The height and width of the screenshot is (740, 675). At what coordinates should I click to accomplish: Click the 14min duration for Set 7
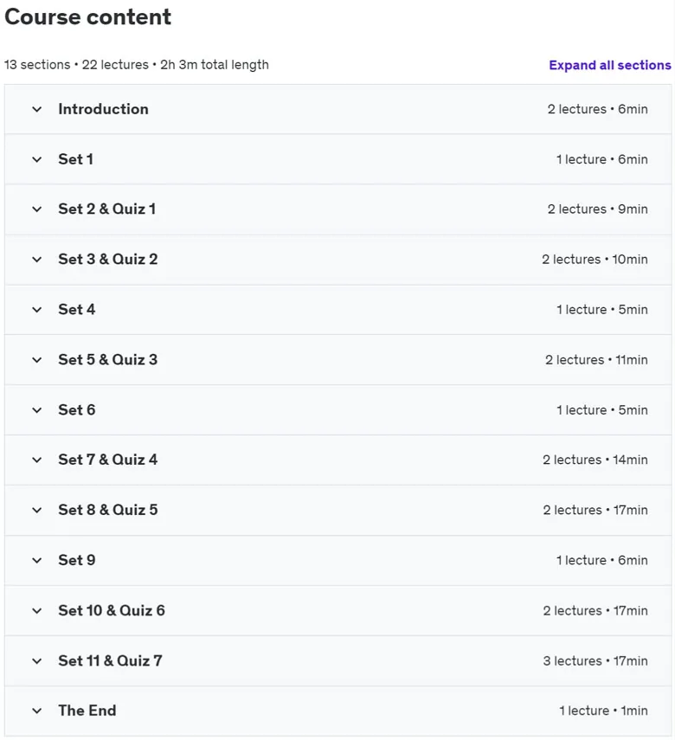tap(630, 460)
